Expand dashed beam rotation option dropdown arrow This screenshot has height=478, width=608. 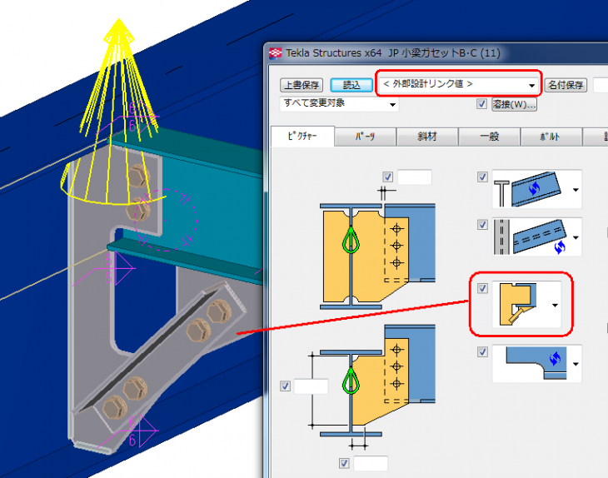pos(576,237)
